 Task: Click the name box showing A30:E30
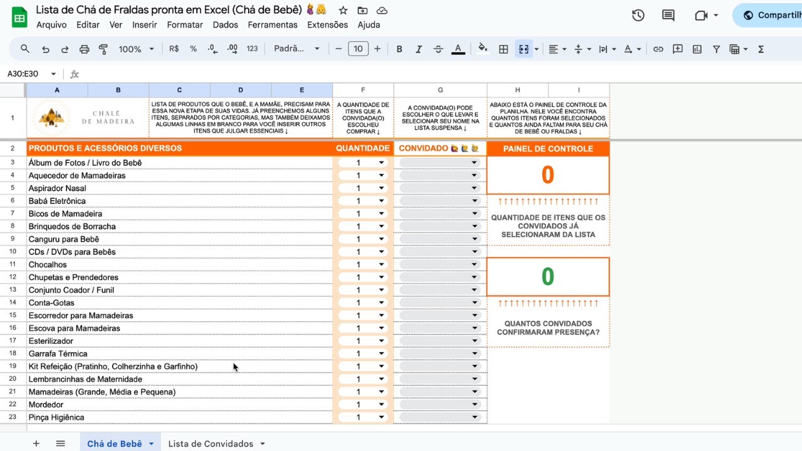coord(31,74)
